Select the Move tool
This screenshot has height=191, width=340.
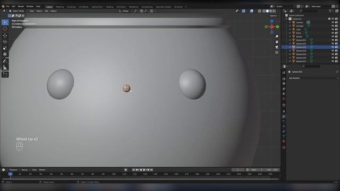pos(5,36)
